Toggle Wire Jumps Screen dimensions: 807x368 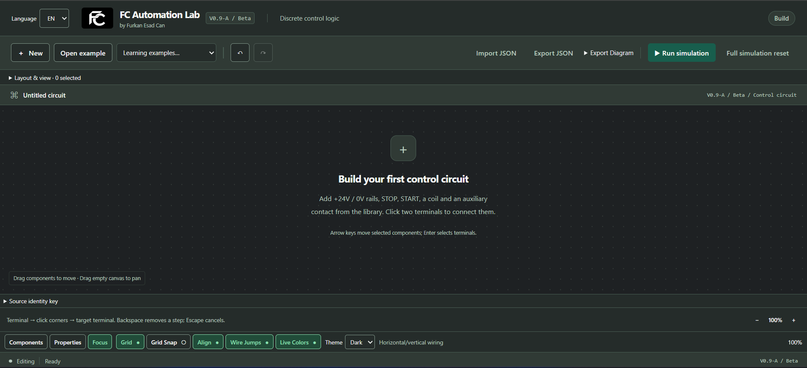pos(249,342)
